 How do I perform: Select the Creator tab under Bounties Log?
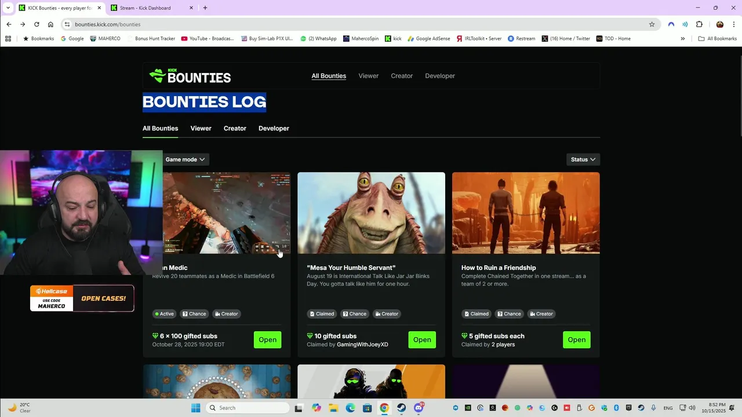(x=235, y=129)
